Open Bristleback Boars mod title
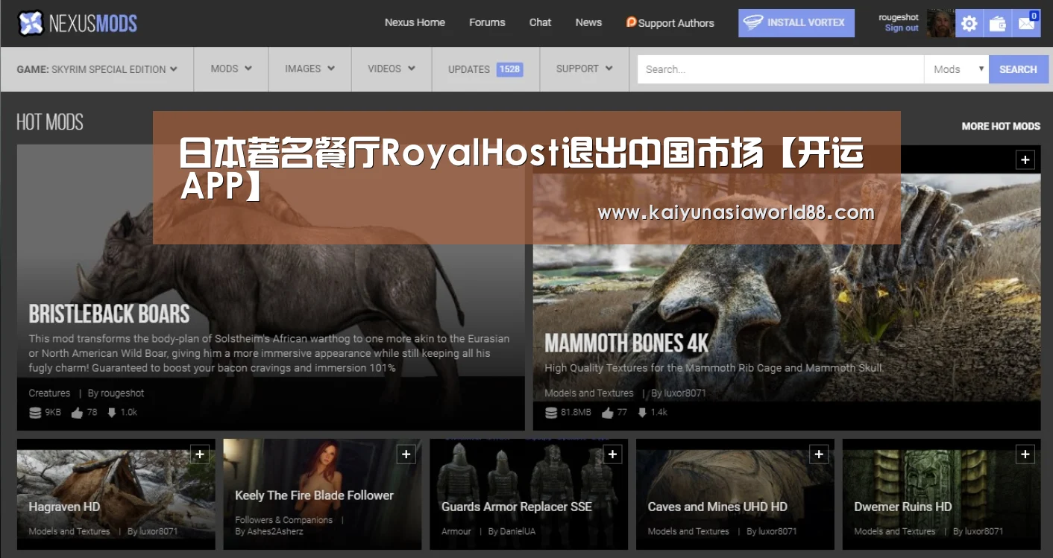Viewport: 1053px width, 558px height. tap(109, 314)
